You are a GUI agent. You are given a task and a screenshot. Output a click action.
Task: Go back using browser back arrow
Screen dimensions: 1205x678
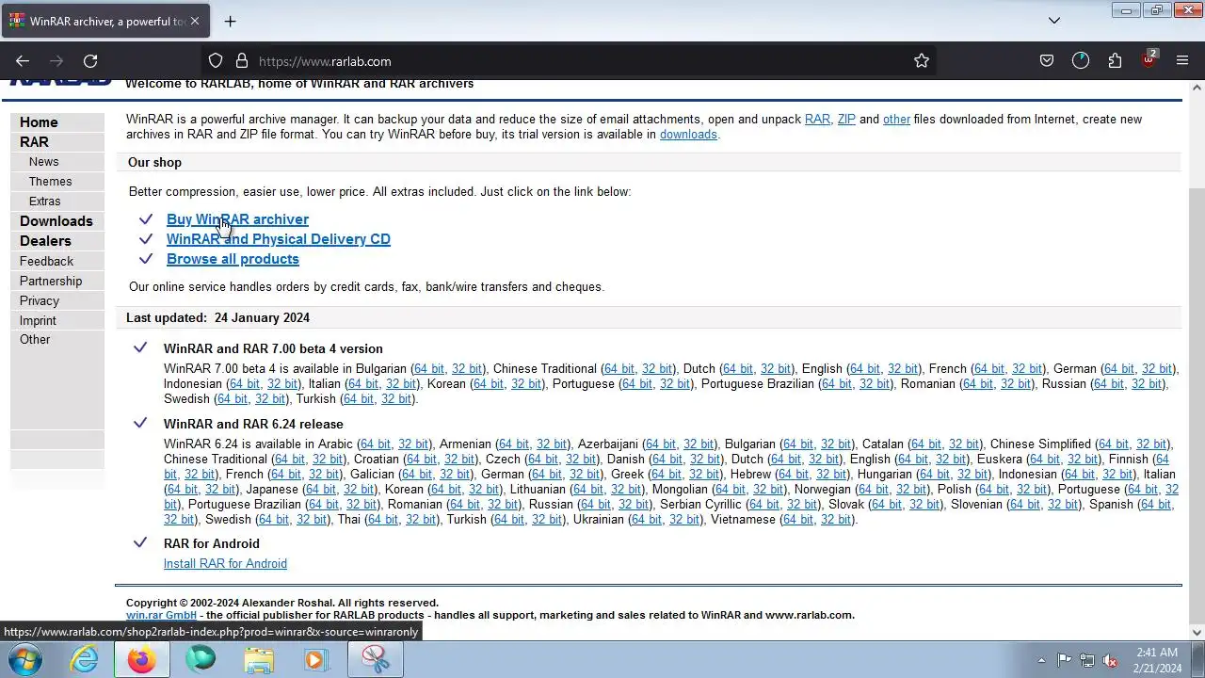[x=23, y=60]
